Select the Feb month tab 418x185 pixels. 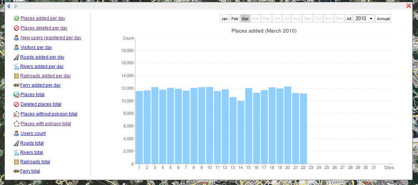[235, 19]
